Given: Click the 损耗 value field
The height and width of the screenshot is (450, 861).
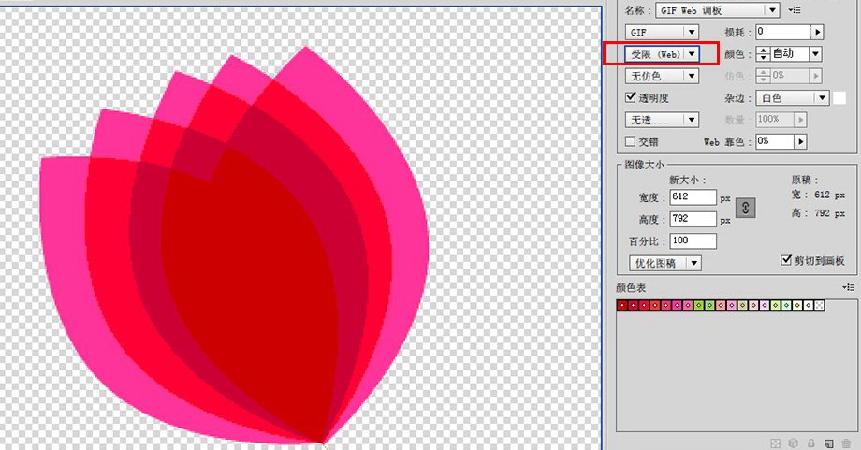Looking at the screenshot, I should pyautogui.click(x=783, y=32).
